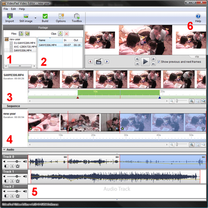This screenshot has width=208, height=208.
Task: Click the clapperboard add-to-sequence icon
Action: click(x=99, y=62)
